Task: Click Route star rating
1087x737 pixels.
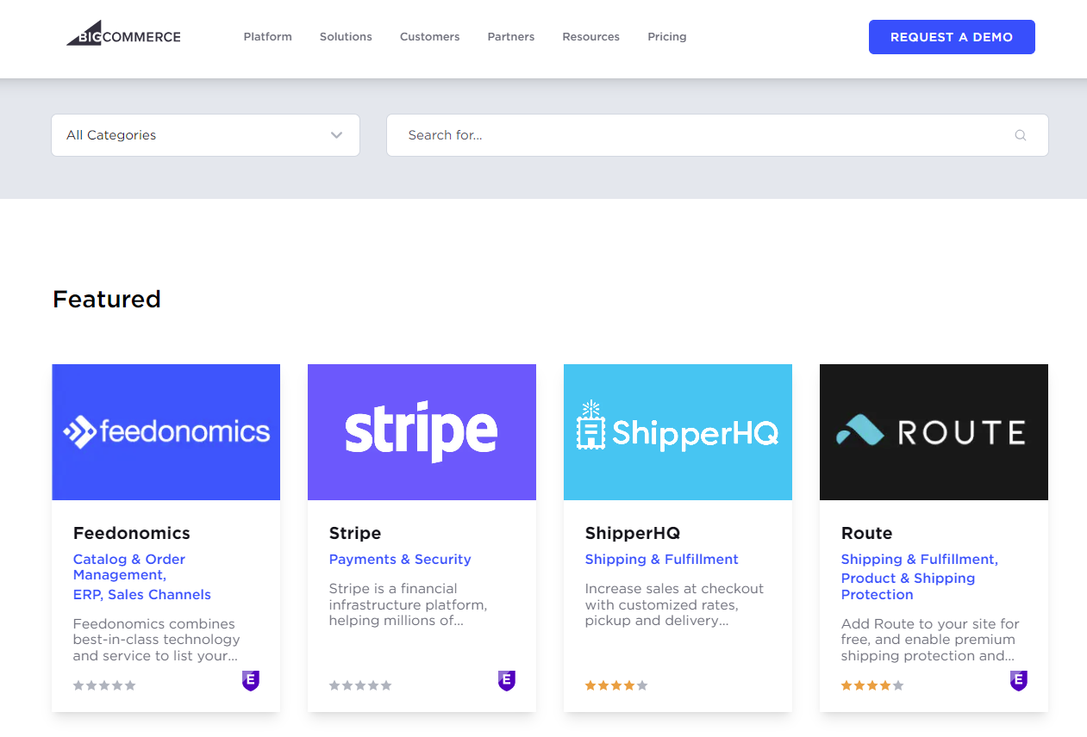Action: tap(872, 685)
